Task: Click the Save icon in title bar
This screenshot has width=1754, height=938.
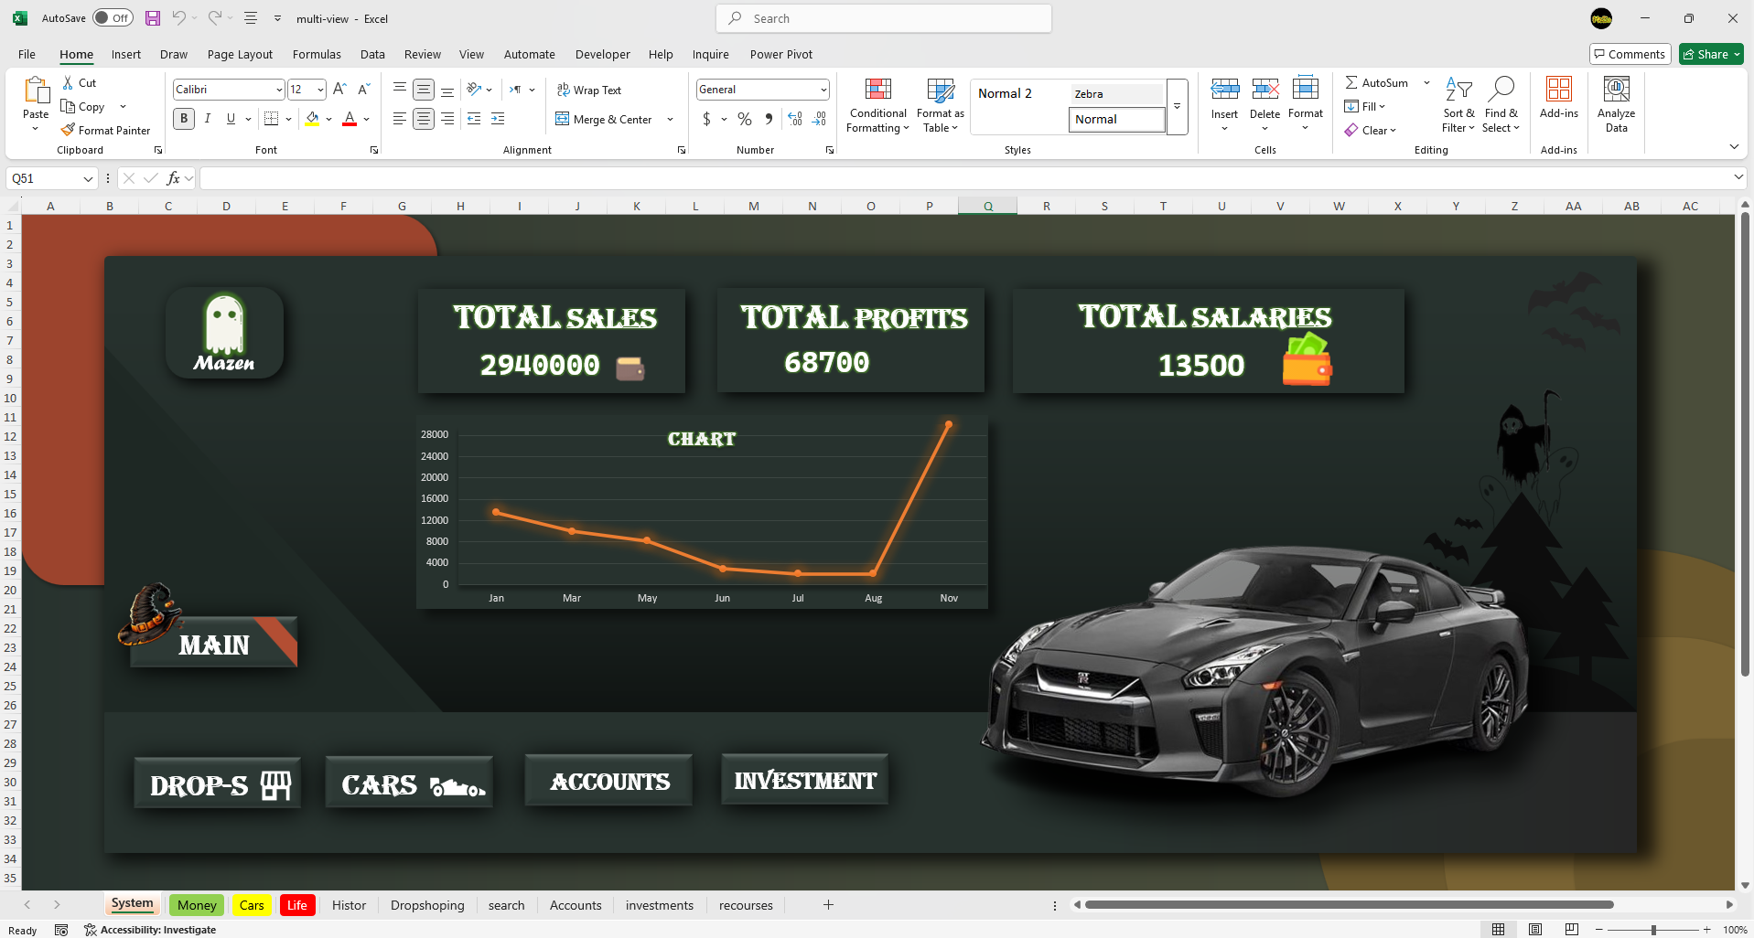Action: pyautogui.click(x=153, y=18)
